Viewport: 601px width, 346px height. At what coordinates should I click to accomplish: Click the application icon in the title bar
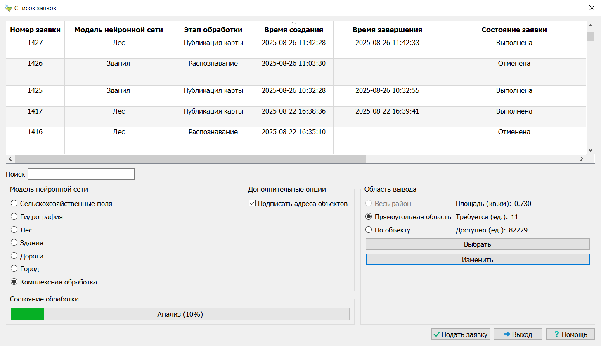pyautogui.click(x=7, y=7)
